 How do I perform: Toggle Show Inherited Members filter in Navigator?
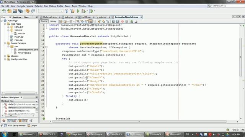[x=4, y=121]
